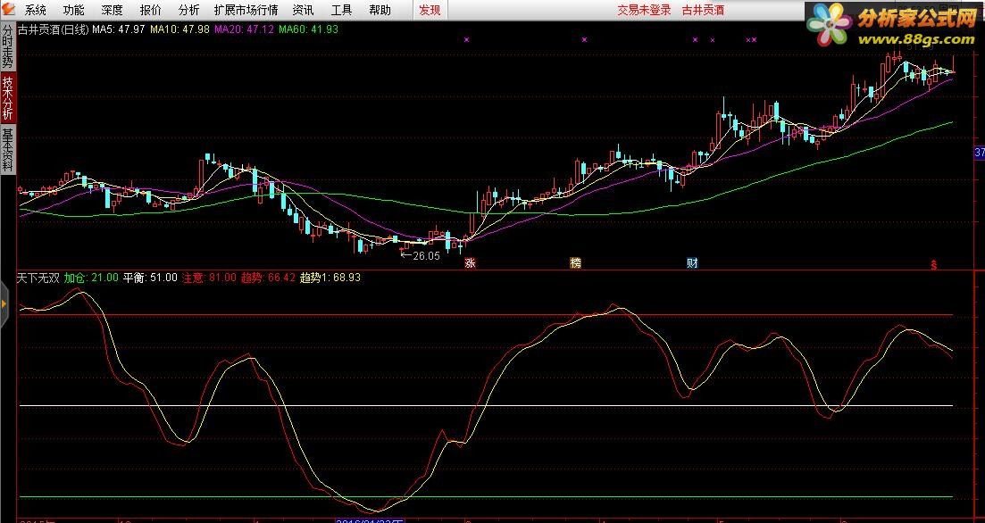
Task: Open the 扩展市场行情 menu
Action: click(x=246, y=10)
